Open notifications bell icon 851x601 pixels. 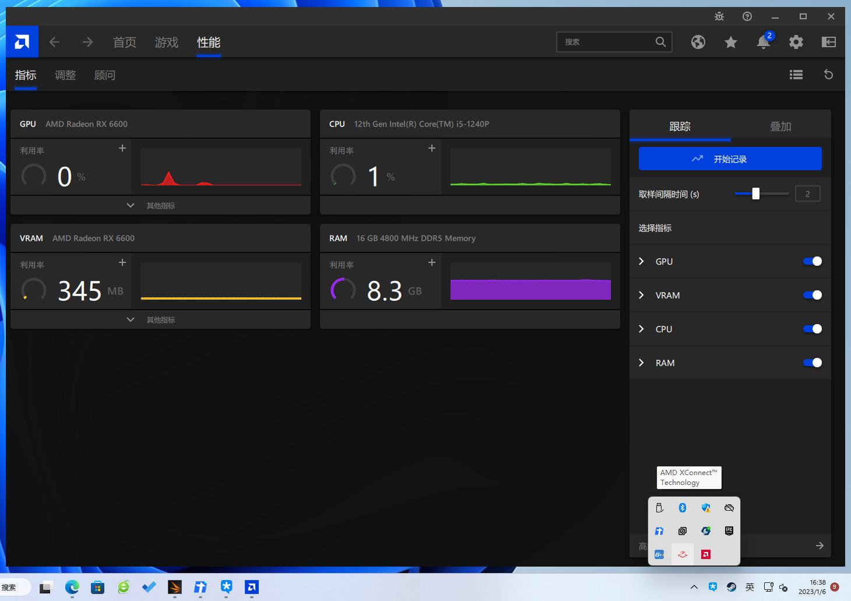(x=763, y=42)
